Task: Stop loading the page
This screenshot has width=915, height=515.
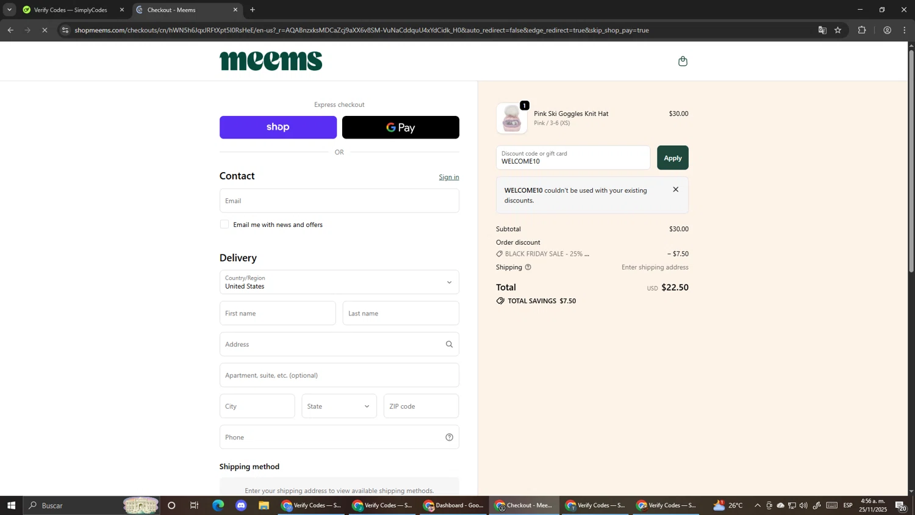Action: [45, 30]
